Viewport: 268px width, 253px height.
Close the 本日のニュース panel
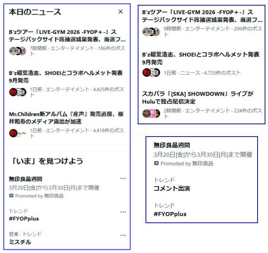pyautogui.click(x=121, y=12)
